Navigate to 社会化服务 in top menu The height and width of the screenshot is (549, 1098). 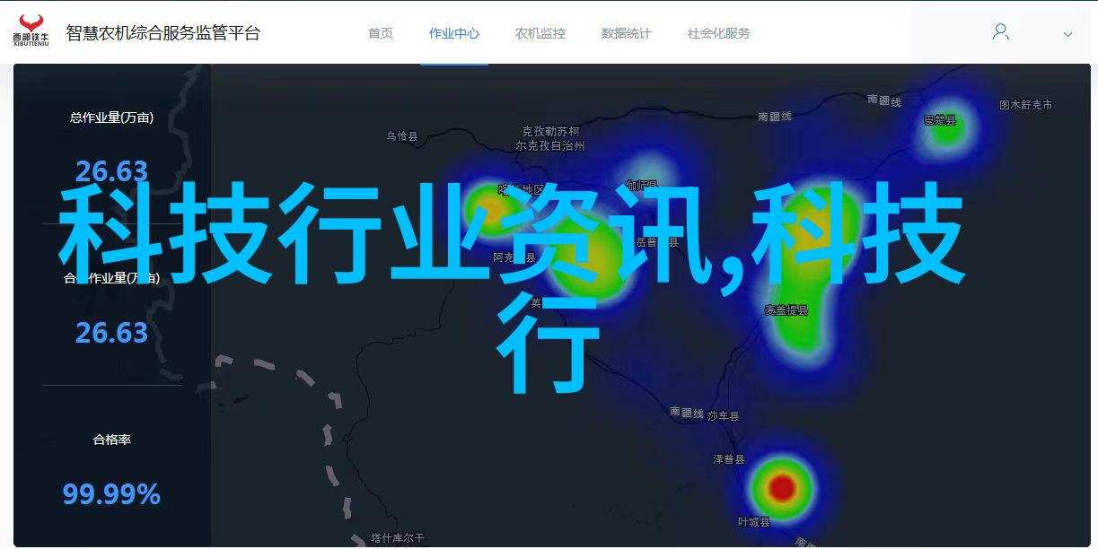(718, 33)
